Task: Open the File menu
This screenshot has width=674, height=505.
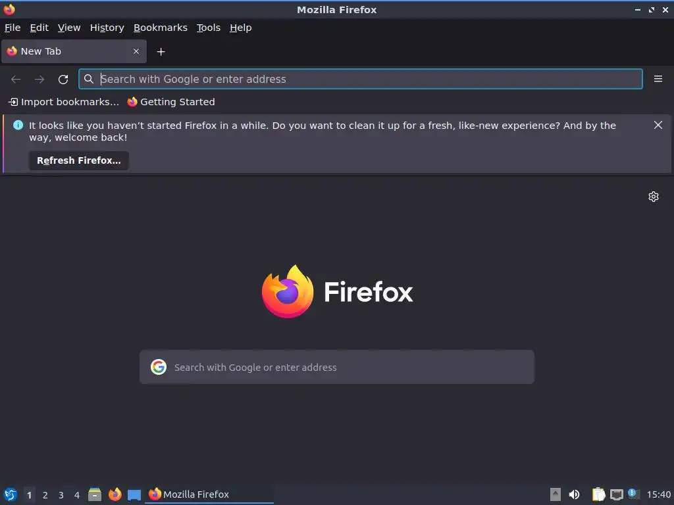Action: point(13,28)
